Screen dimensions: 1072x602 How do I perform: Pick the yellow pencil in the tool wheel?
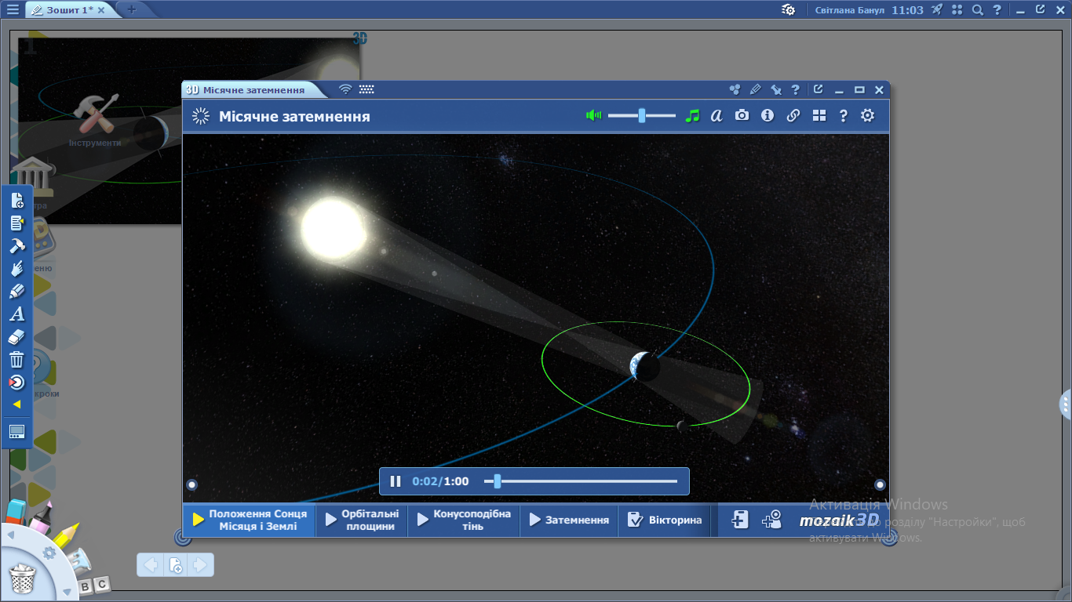tap(67, 535)
